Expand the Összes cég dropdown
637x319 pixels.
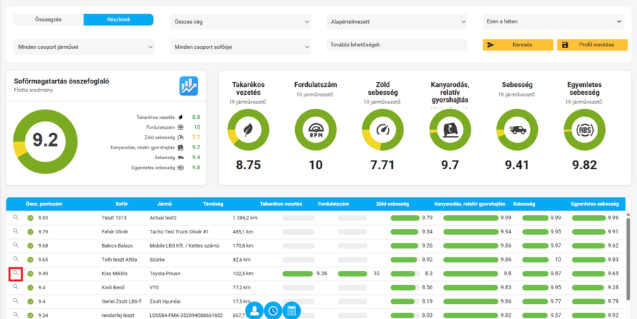tap(241, 22)
